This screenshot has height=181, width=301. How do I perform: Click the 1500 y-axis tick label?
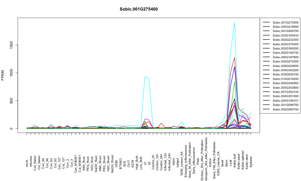point(11,45)
